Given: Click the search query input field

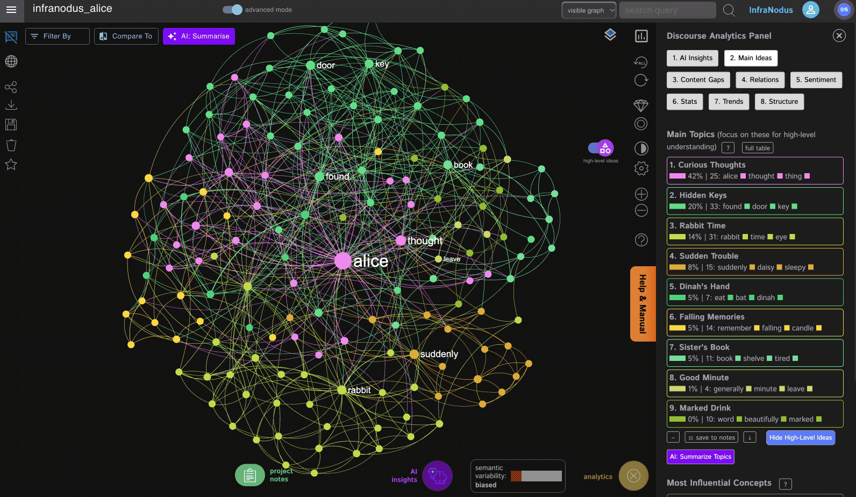Looking at the screenshot, I should tap(667, 10).
